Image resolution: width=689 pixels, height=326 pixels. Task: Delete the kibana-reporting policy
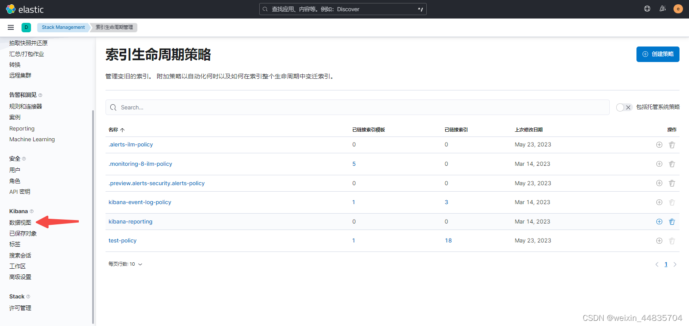672,222
